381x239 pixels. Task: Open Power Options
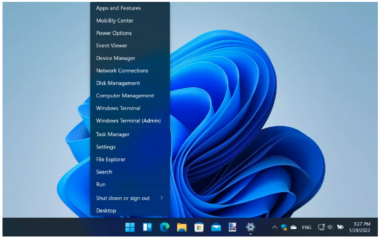click(130, 33)
